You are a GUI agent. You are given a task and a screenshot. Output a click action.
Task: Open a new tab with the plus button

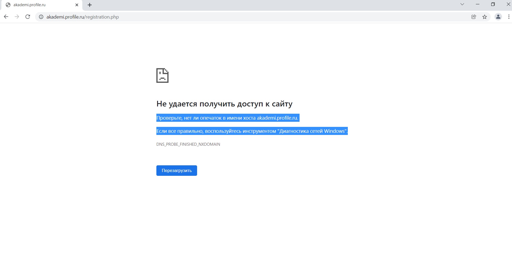[90, 5]
